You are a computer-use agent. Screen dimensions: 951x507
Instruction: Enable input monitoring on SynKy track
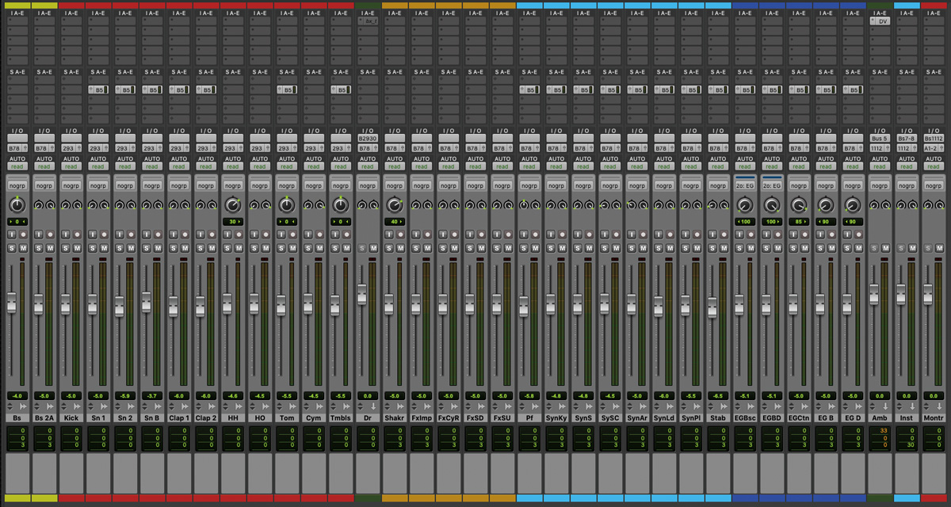click(551, 234)
